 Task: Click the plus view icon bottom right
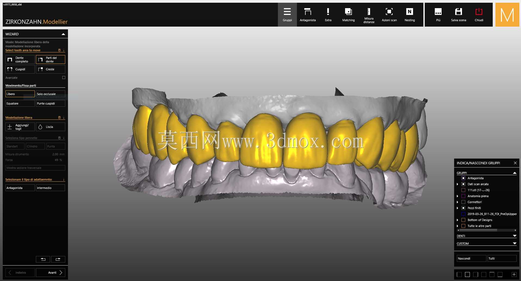[x=514, y=274]
